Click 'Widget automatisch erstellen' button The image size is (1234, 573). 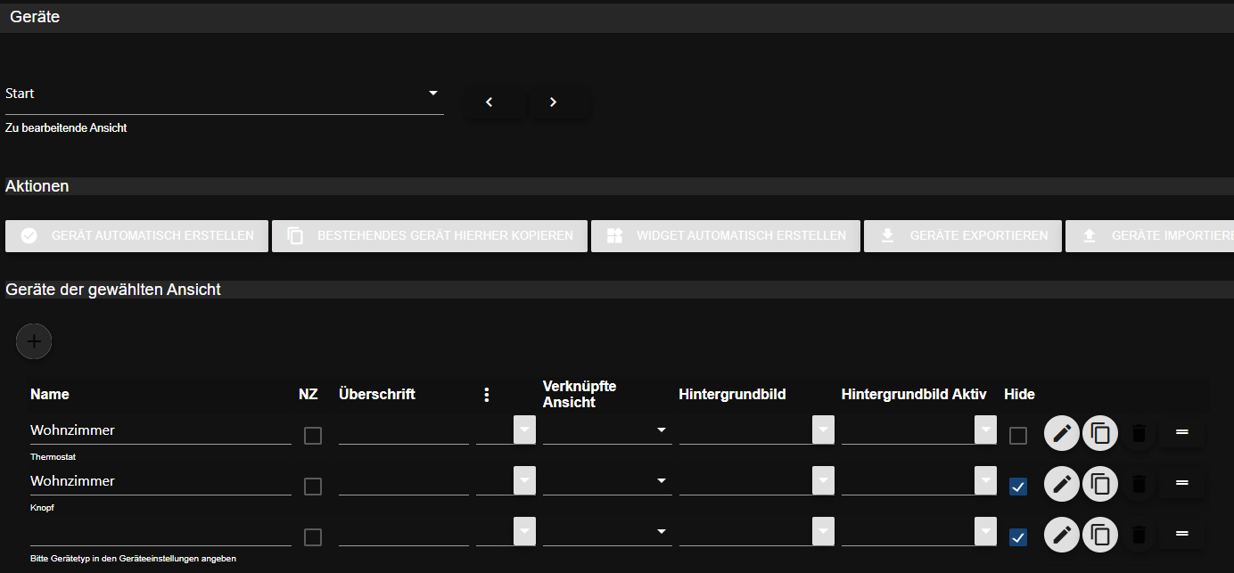click(726, 236)
